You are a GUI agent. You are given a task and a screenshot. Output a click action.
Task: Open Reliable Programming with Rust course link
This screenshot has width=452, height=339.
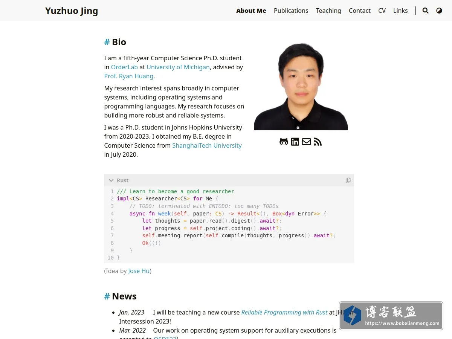[284, 312]
